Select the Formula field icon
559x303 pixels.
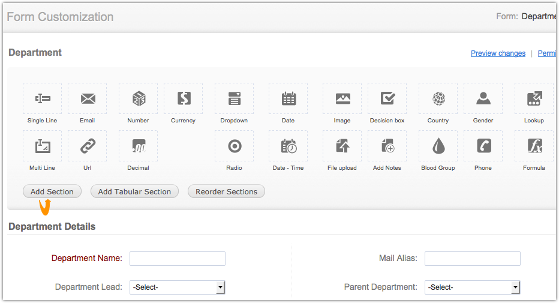point(534,146)
